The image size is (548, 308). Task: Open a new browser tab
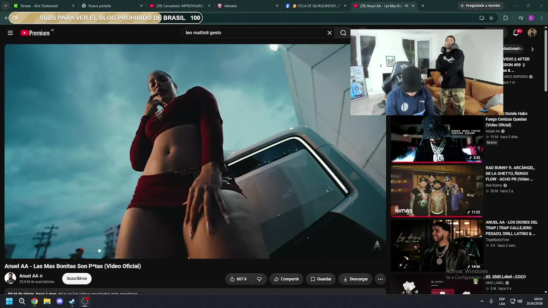pos(423,6)
